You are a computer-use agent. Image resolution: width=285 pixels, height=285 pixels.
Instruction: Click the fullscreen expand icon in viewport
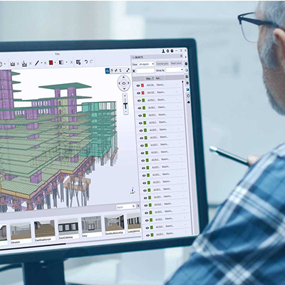pos(128,71)
